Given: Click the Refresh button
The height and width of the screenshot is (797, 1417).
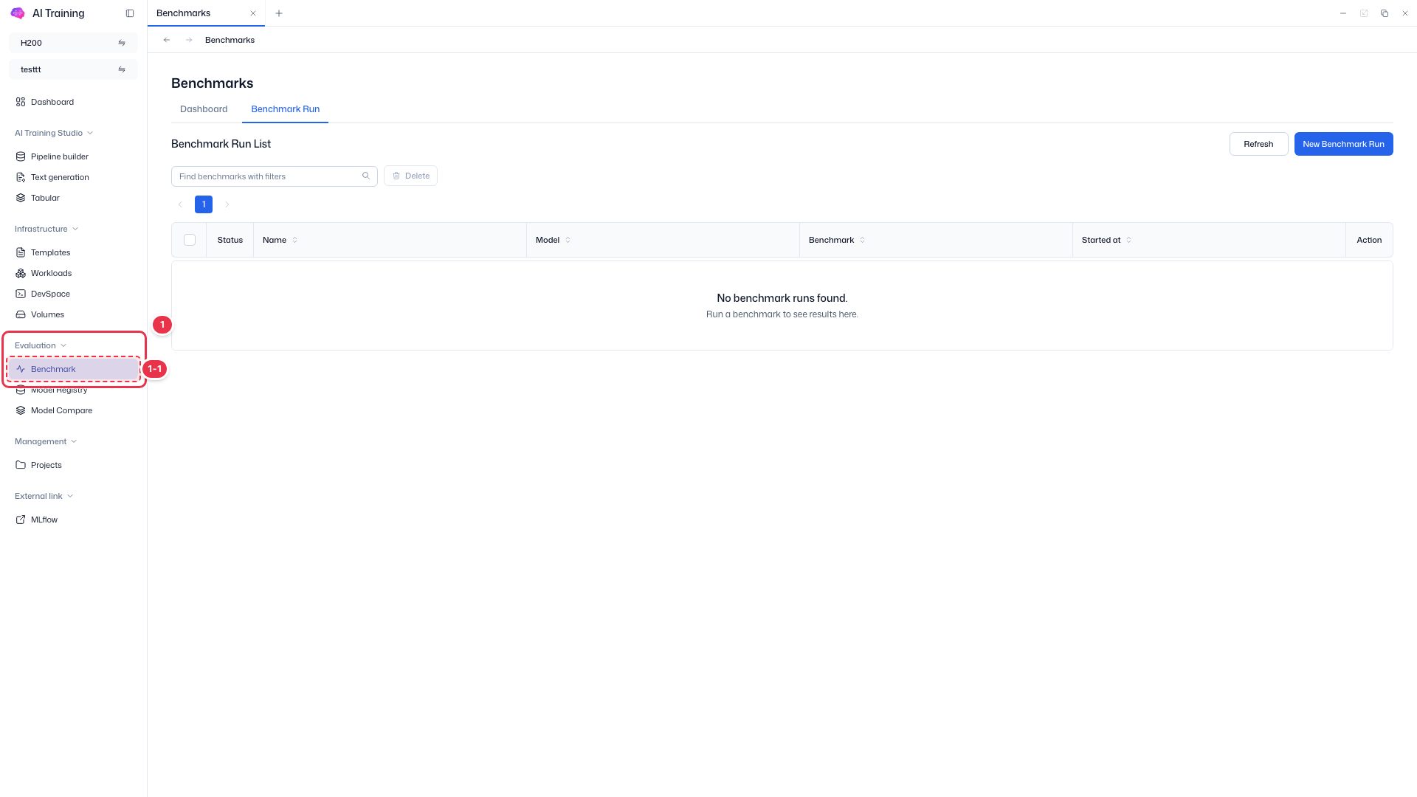Looking at the screenshot, I should (1258, 144).
